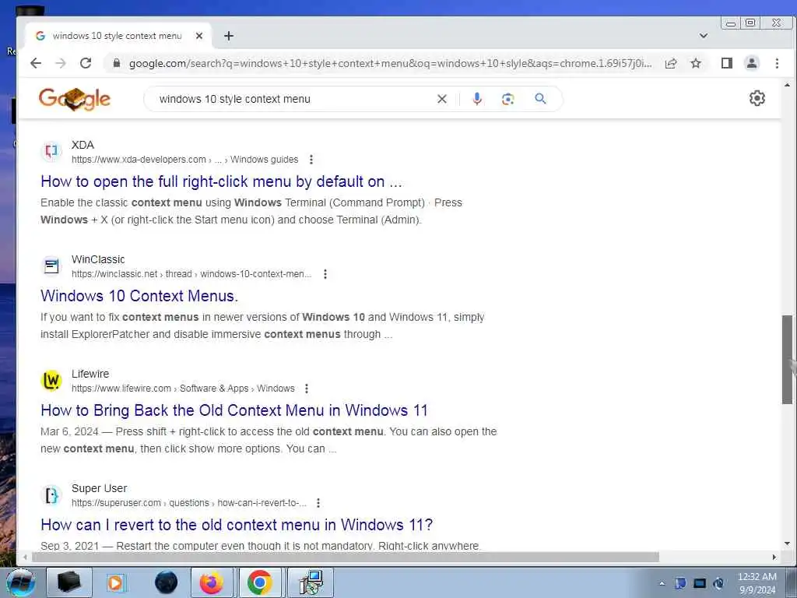The width and height of the screenshot is (797, 598).
Task: Open the Windows Start orb
Action: [19, 582]
